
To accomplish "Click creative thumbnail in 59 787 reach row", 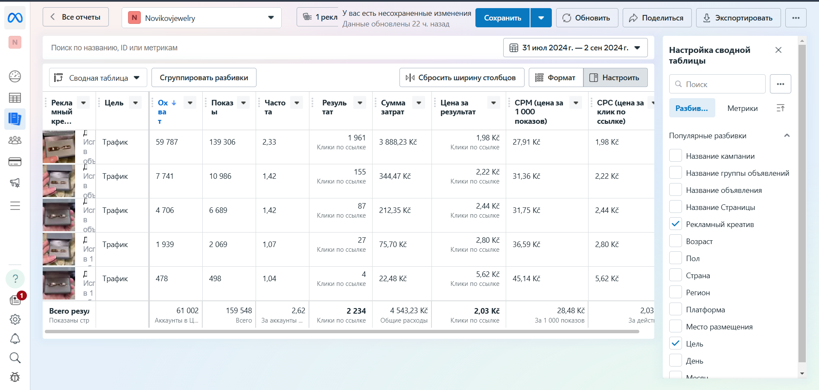I will coord(59,147).
